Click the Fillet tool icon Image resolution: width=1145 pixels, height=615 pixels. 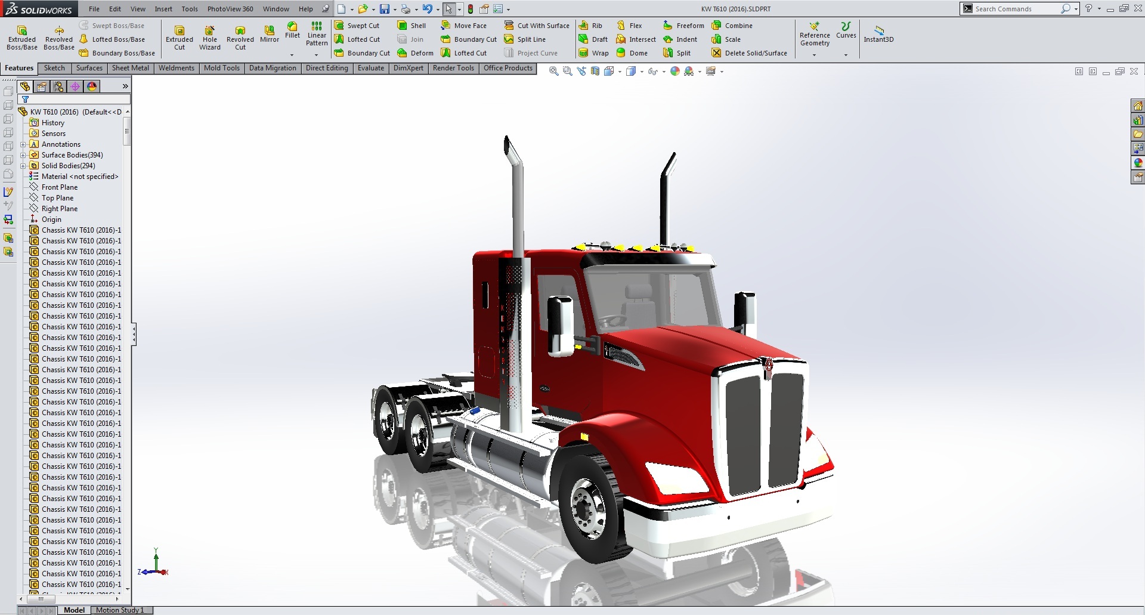pos(293,30)
